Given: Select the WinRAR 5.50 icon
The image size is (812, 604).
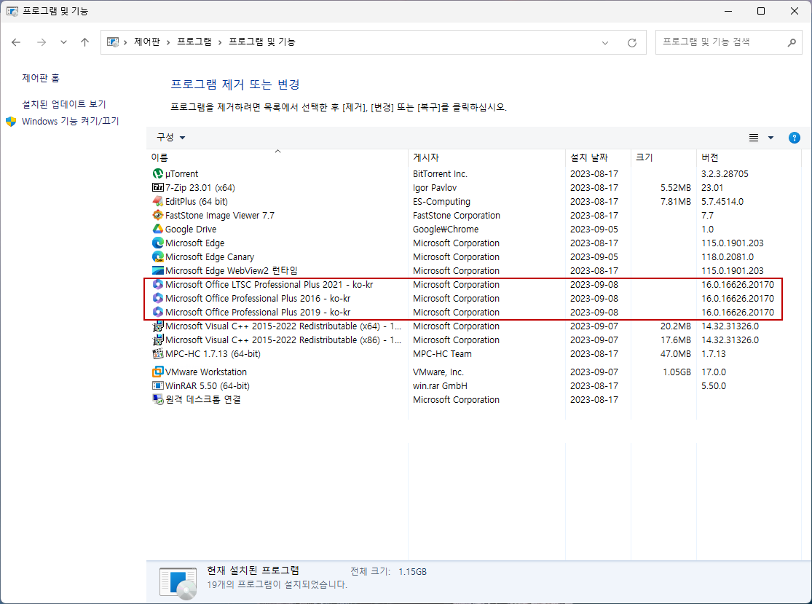Looking at the screenshot, I should coord(158,385).
